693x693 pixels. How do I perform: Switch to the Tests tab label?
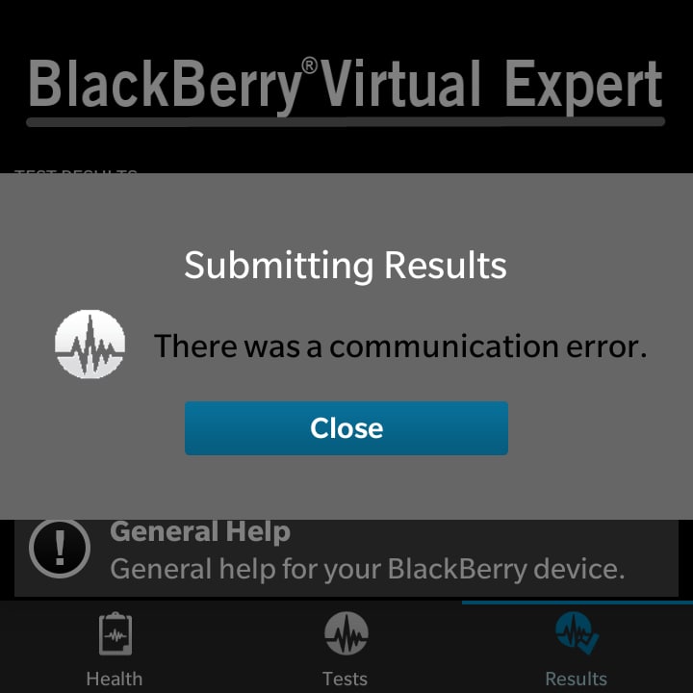345,679
